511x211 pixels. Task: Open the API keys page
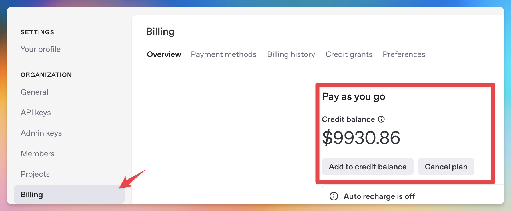tap(36, 113)
